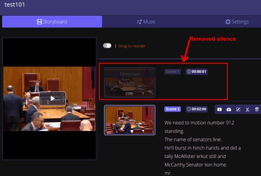Click the scissors cut icon for Scene 2

[x=248, y=109]
